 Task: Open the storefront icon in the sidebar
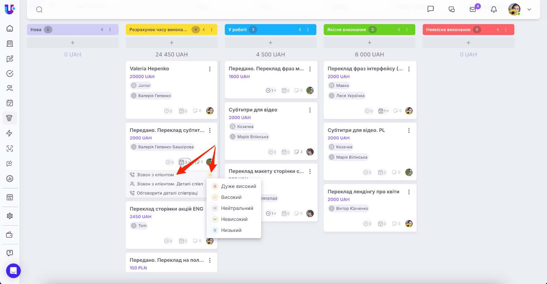tap(10, 197)
